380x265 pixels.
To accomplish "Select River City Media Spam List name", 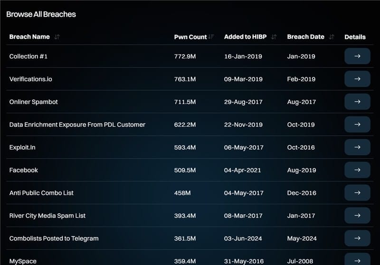I will pyautogui.click(x=47, y=216).
